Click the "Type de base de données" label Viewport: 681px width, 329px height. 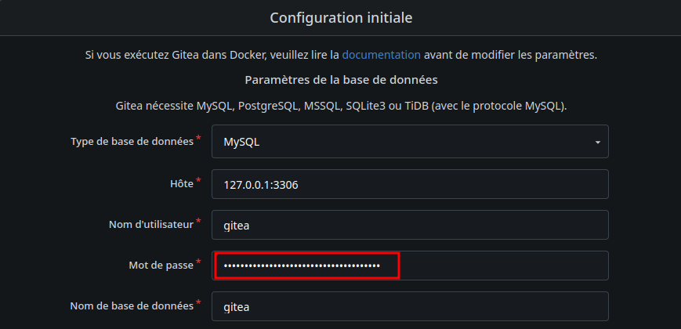point(132,143)
